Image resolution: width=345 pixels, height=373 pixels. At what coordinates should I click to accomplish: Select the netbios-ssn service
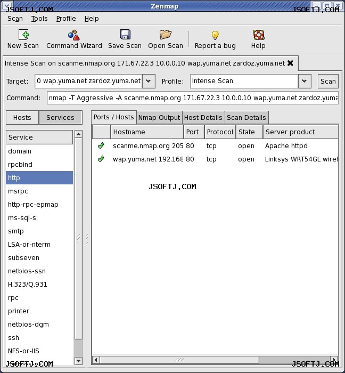point(39,271)
